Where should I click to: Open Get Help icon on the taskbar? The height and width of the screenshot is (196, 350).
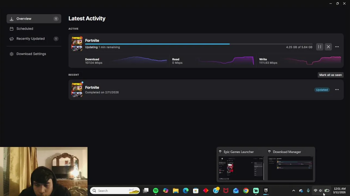coord(216,191)
